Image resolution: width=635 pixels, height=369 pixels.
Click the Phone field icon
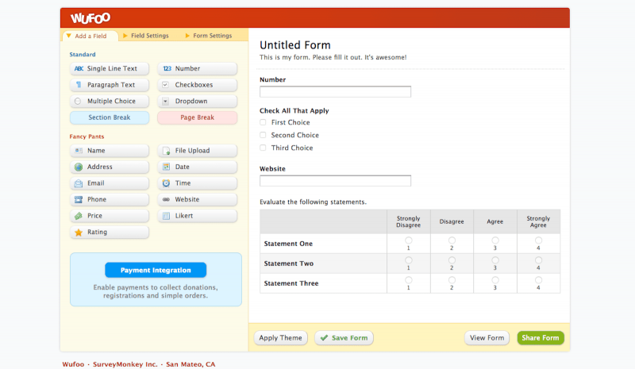[79, 200]
